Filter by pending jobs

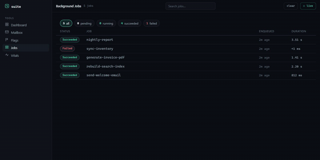pos(84,23)
